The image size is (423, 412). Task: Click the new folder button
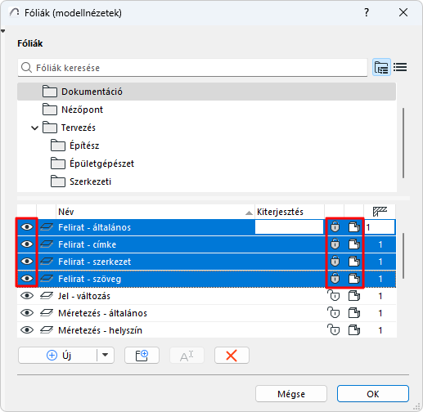pyautogui.click(x=142, y=355)
